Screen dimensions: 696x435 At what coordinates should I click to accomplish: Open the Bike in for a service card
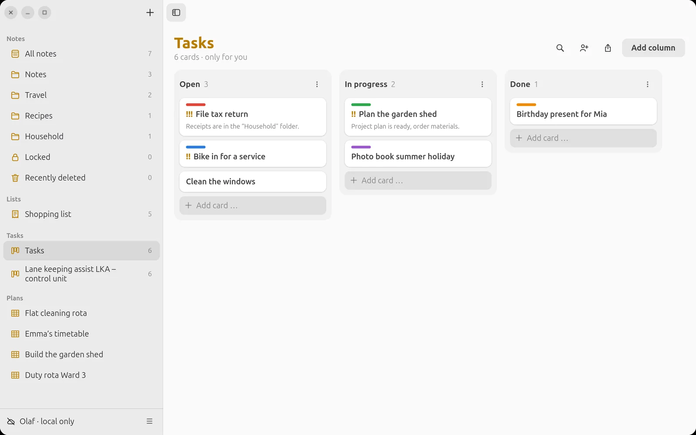coord(253,154)
